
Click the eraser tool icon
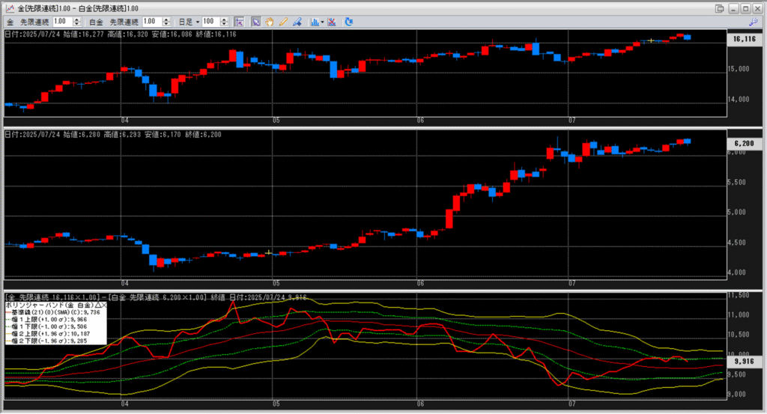point(297,22)
